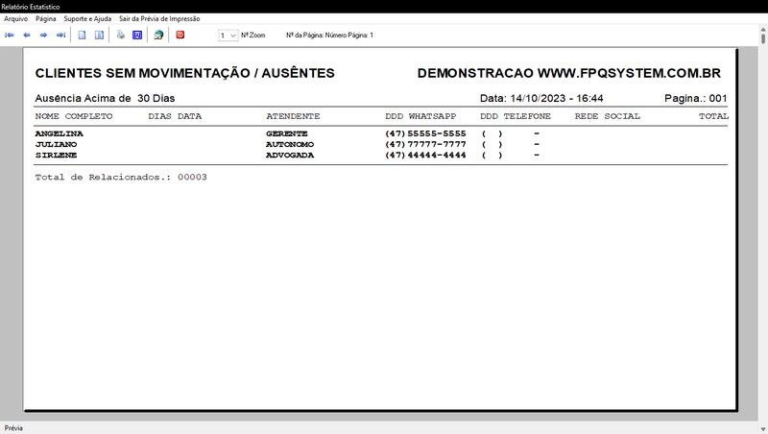Click the Data: 14/10/2023 - 16:44 text

coord(541,99)
